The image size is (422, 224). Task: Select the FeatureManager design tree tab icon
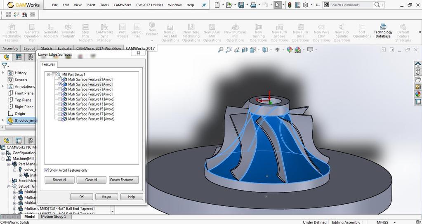click(x=7, y=57)
